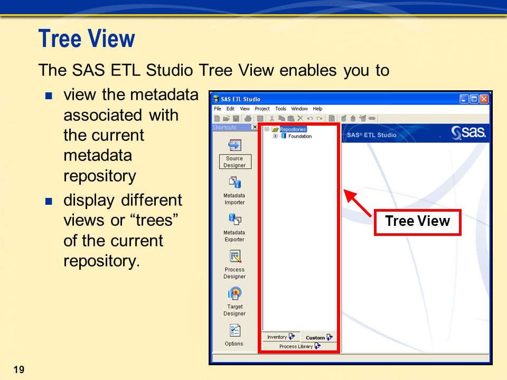Click the Process Designer text label
Viewport: 507px width, 380px height.
click(234, 273)
